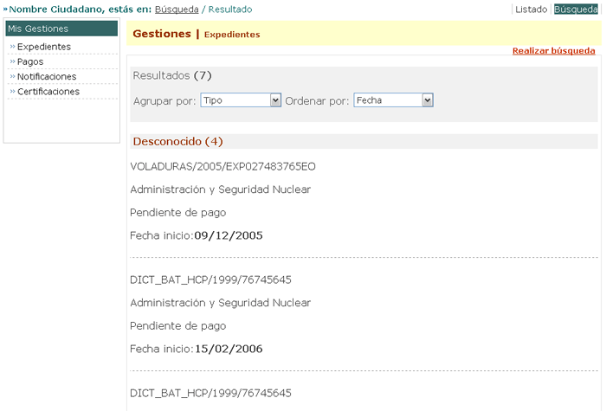Open the DICT_BAT_HCP record dated 15/02/2006
Viewport: 606px width, 411px height.
(x=210, y=280)
